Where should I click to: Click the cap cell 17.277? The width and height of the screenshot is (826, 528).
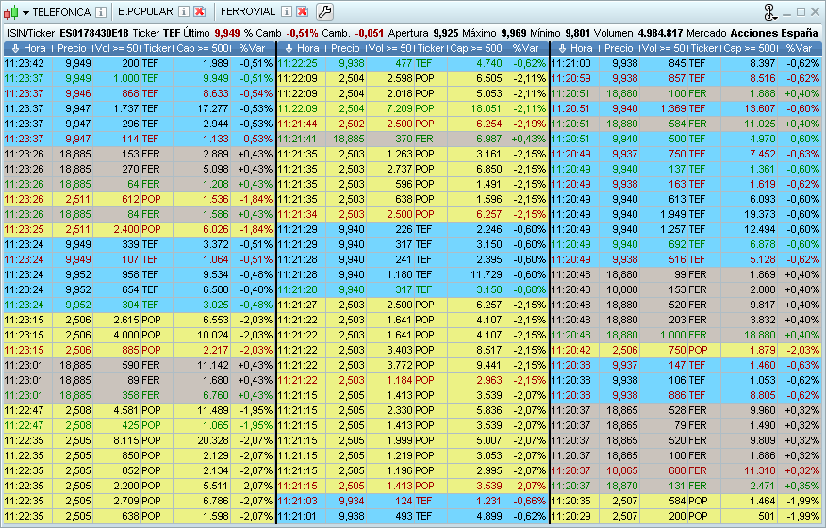pos(203,108)
